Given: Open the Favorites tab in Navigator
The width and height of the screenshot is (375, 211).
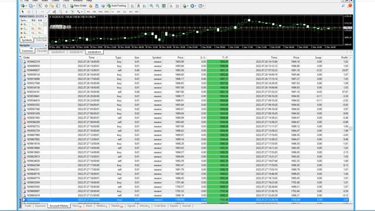Looking at the screenshot, I should click(x=42, y=51).
